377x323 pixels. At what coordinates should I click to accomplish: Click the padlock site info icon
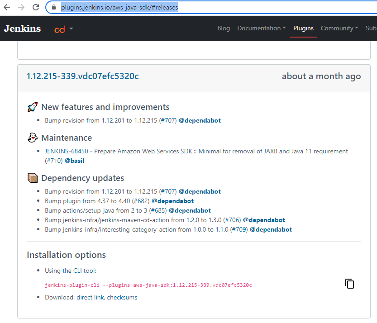pos(54,7)
